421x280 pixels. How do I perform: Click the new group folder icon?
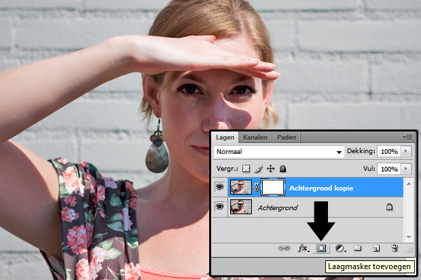click(357, 249)
